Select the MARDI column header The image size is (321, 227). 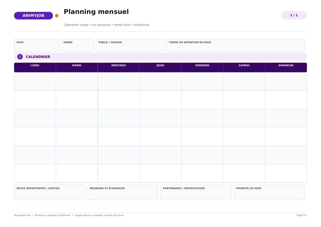(77, 67)
